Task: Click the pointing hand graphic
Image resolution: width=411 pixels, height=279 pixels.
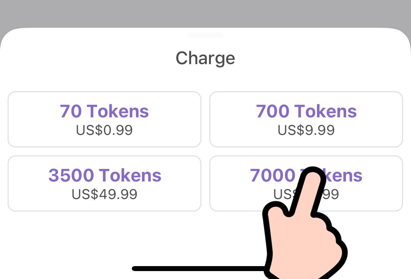Action: pyautogui.click(x=303, y=231)
